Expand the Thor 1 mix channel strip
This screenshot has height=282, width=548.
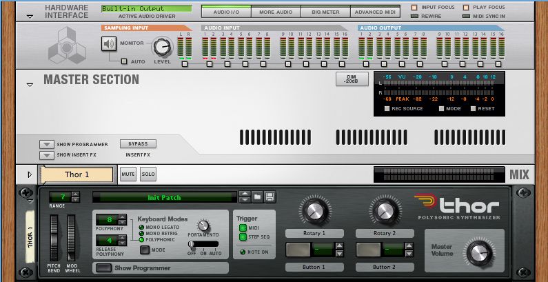coord(30,174)
